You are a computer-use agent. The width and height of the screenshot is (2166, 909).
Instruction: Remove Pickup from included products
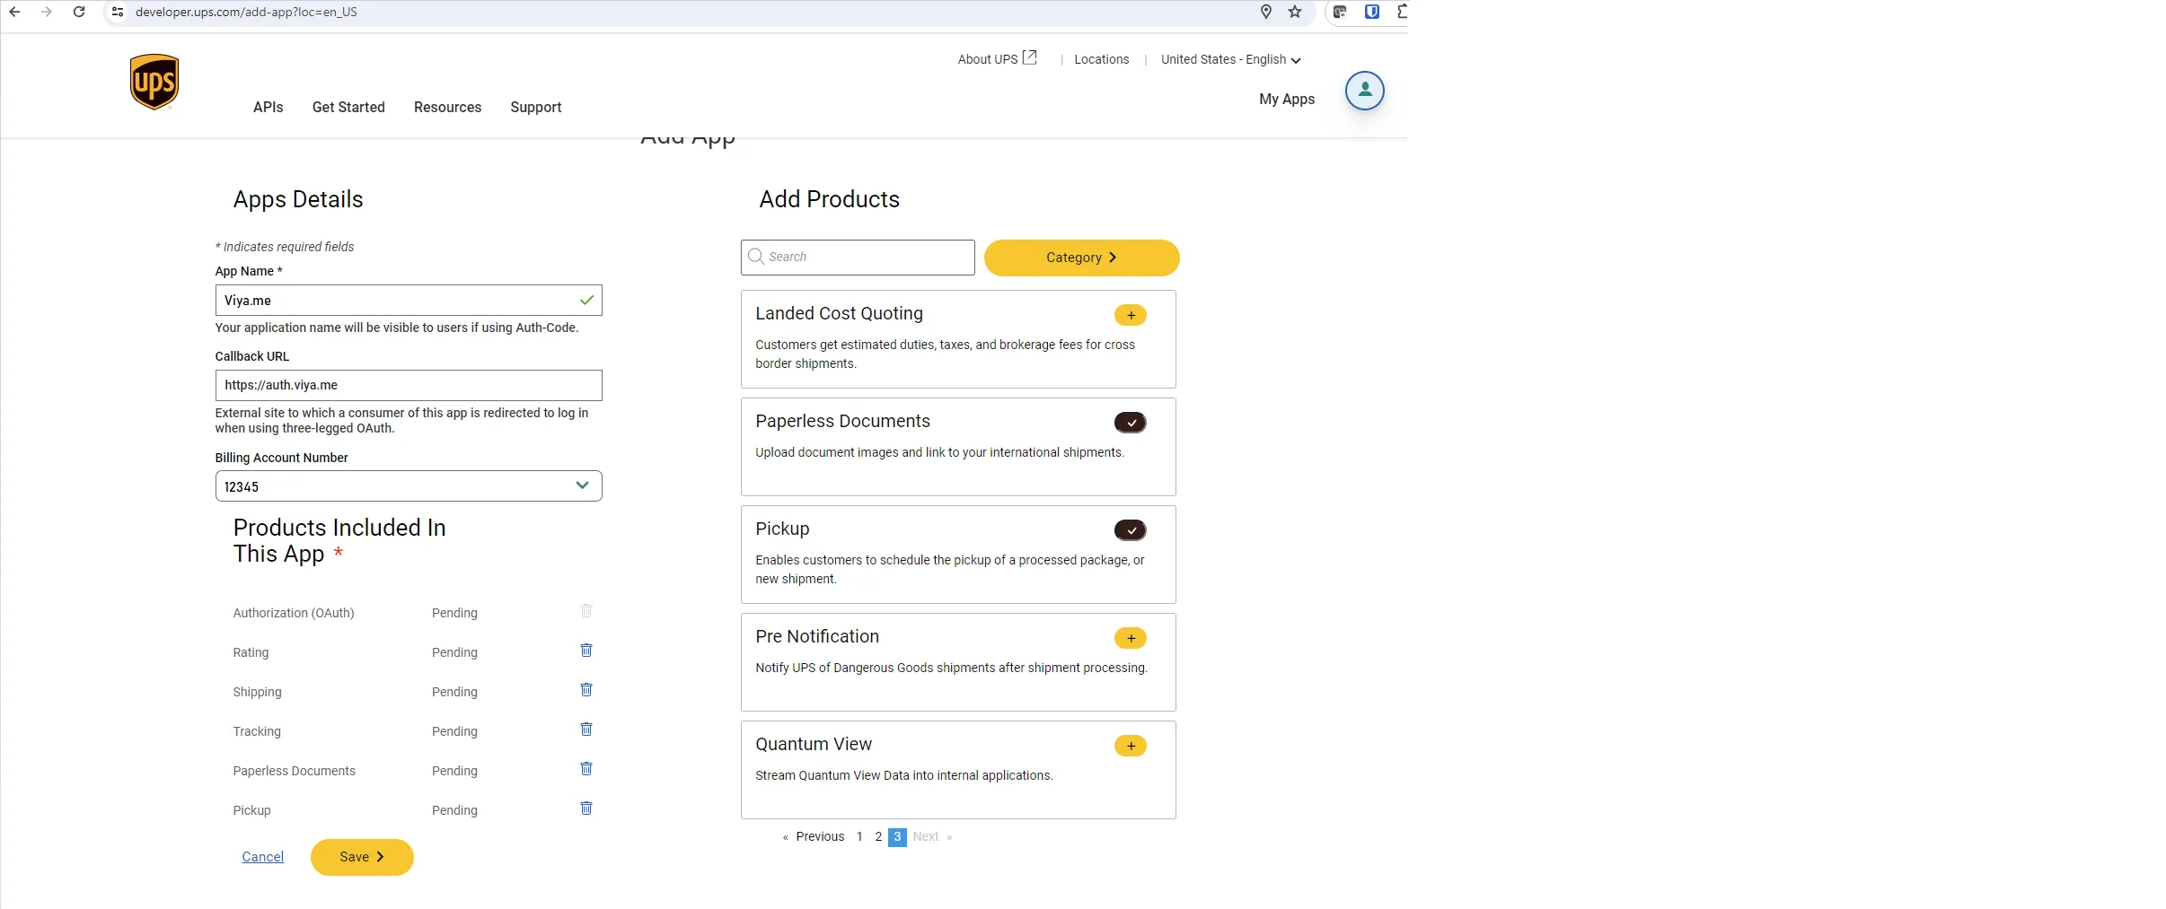pyautogui.click(x=586, y=808)
